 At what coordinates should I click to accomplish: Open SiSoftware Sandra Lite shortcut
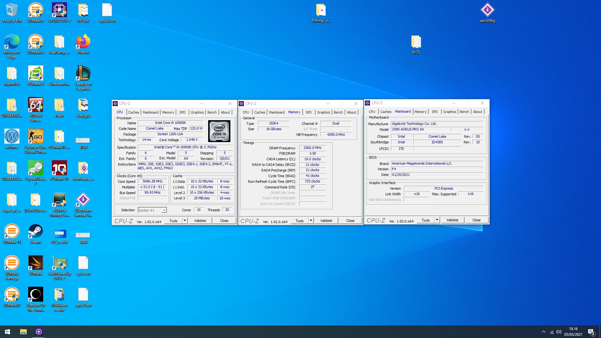click(83, 205)
